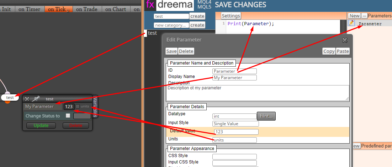The height and width of the screenshot is (167, 392).
Task: Click the 123 value in block popup
Action: pyautogui.click(x=69, y=107)
